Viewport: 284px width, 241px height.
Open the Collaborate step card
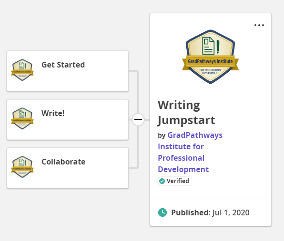(x=68, y=168)
